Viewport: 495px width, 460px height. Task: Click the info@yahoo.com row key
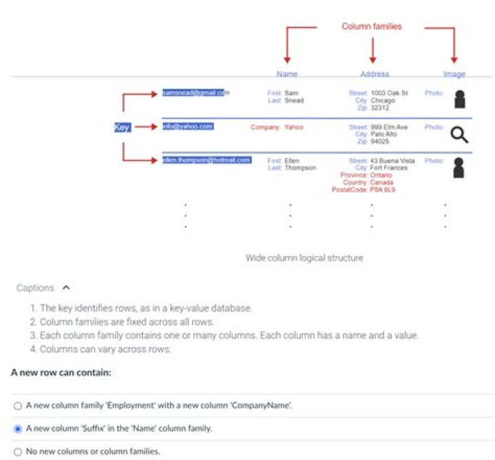pos(188,127)
